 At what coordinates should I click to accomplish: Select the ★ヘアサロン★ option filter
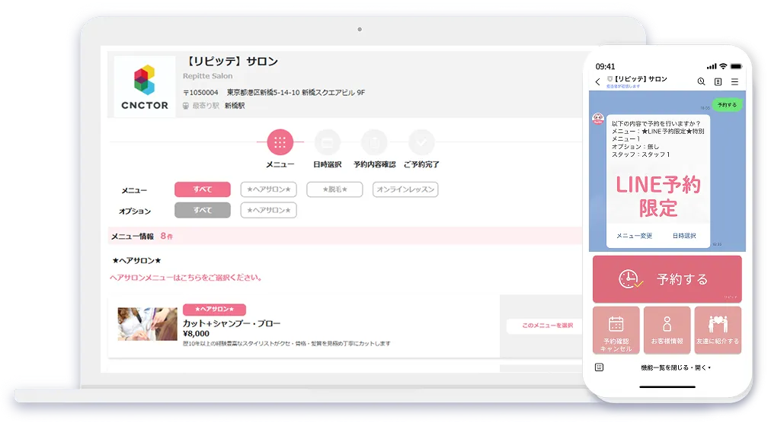coord(268,210)
